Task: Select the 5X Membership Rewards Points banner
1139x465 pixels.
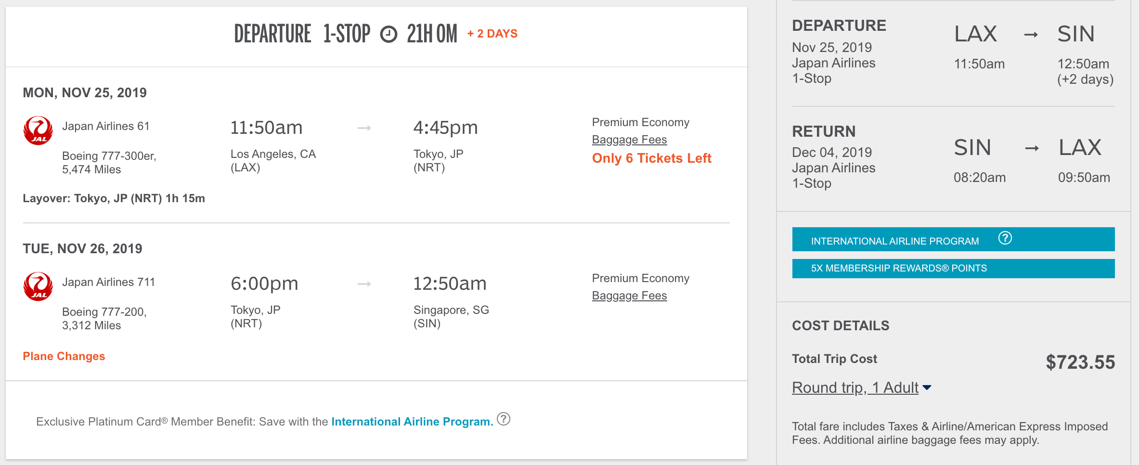Action: [953, 269]
